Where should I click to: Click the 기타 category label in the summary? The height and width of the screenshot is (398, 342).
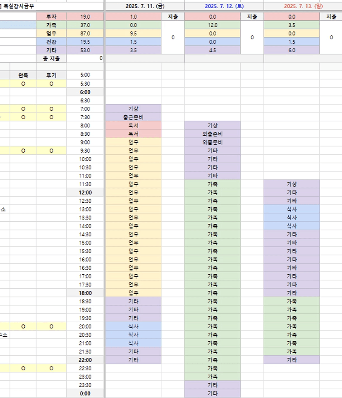tap(51, 50)
